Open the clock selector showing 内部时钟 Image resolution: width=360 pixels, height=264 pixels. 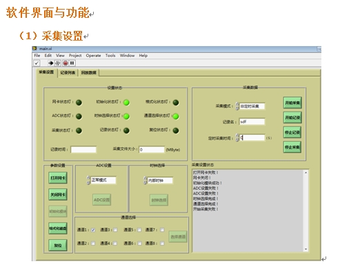[160, 181]
